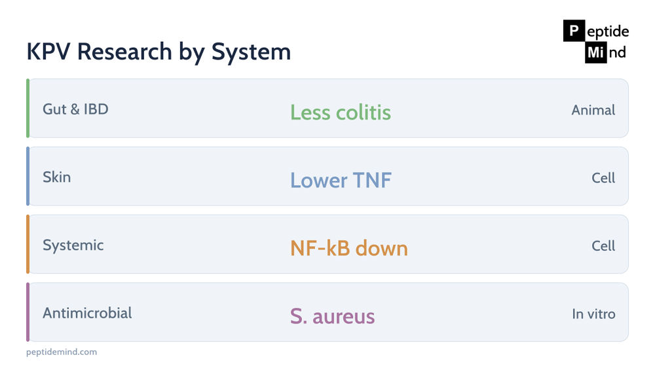Open the peptidemind.com link
655x368 pixels.
coord(62,352)
